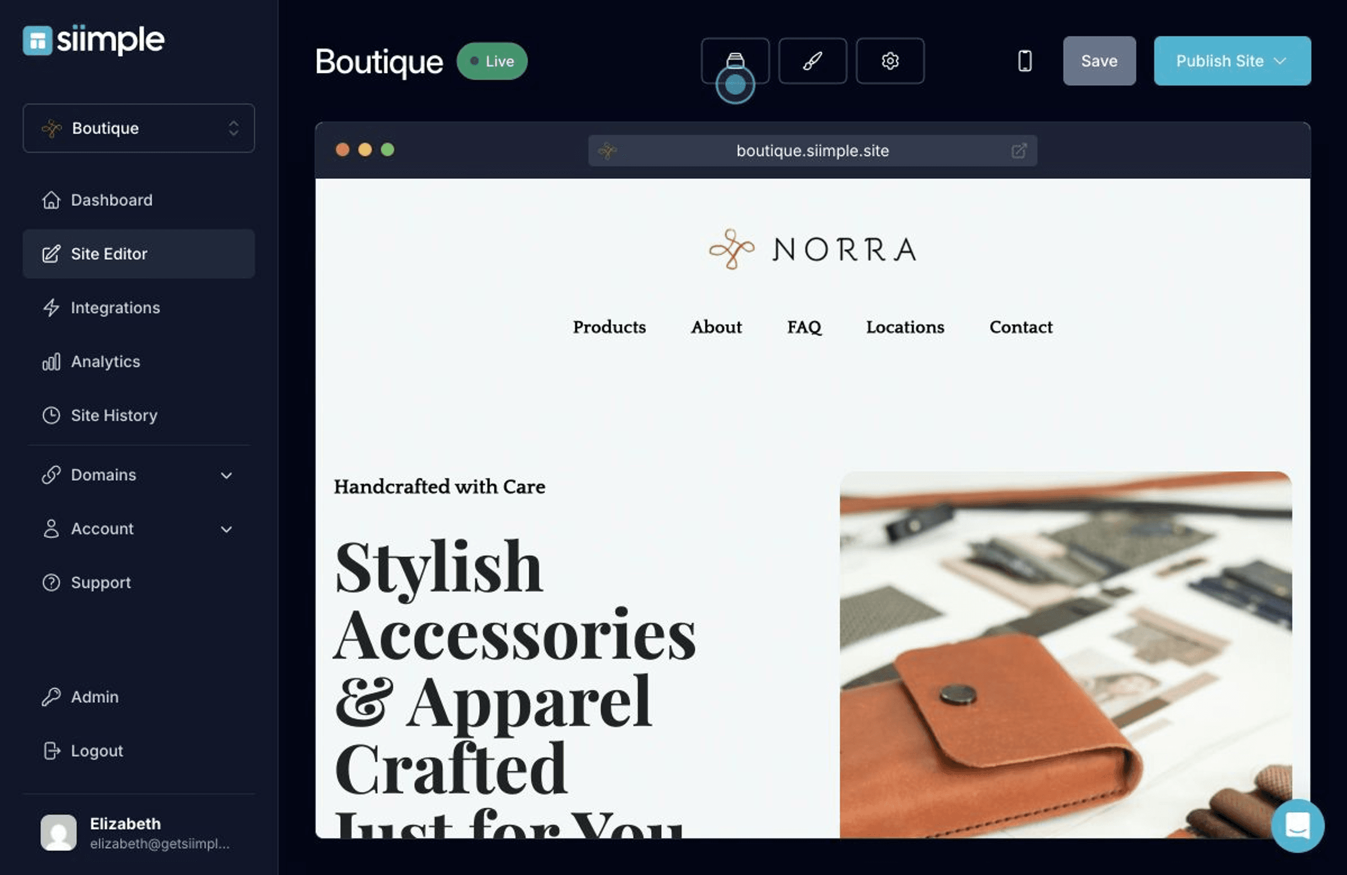1347x875 pixels.
Task: Click the Account person icon
Action: pos(51,528)
